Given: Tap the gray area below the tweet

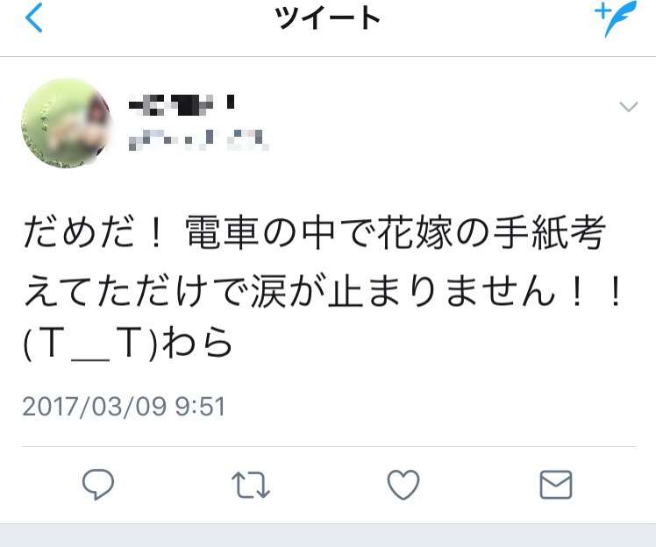Looking at the screenshot, I should pos(328,536).
